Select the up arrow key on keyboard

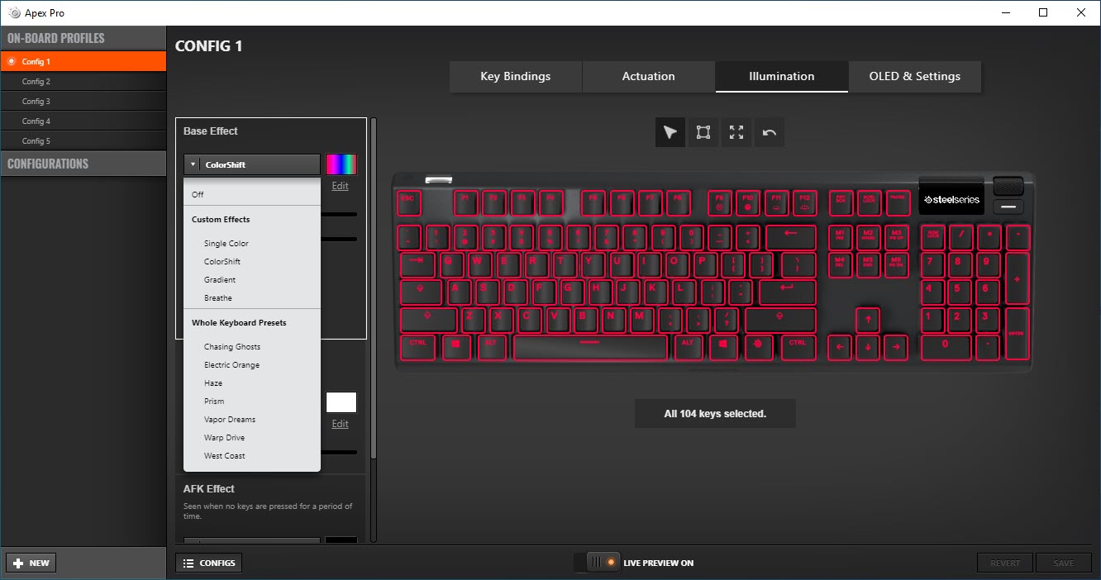867,319
